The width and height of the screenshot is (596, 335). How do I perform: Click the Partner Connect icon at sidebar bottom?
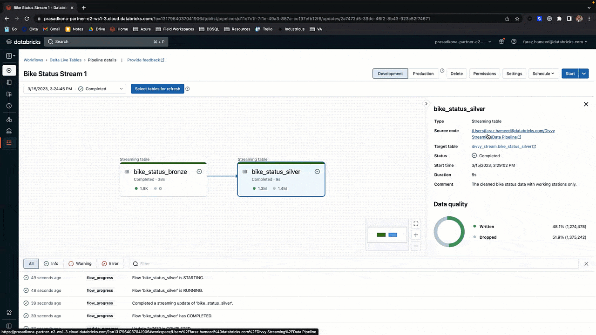click(x=9, y=313)
